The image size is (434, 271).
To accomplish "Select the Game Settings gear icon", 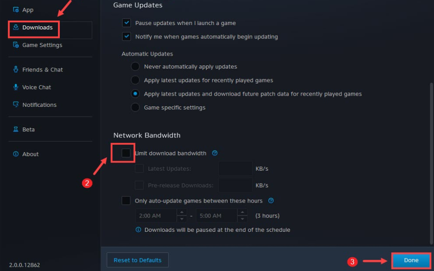I will [x=16, y=45].
